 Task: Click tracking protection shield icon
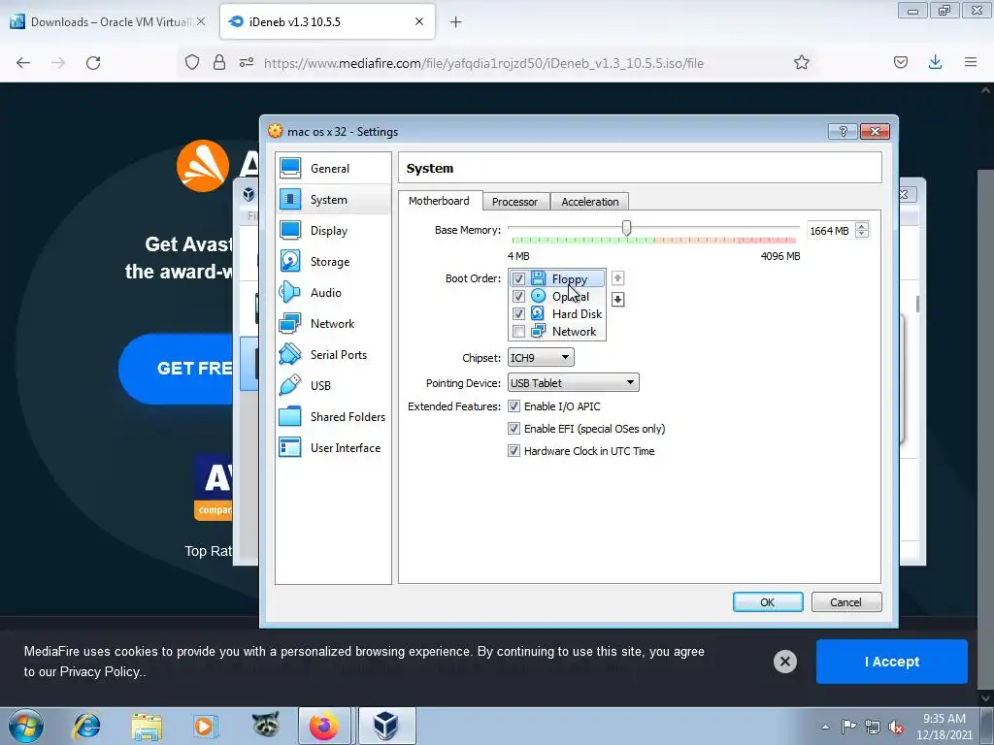coord(192,62)
